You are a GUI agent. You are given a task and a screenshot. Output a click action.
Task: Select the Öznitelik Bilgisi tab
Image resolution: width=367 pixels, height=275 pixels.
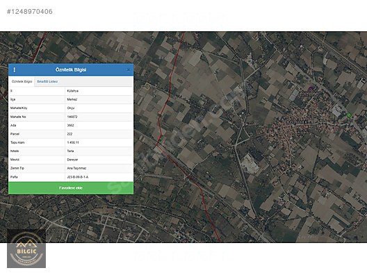(x=22, y=82)
